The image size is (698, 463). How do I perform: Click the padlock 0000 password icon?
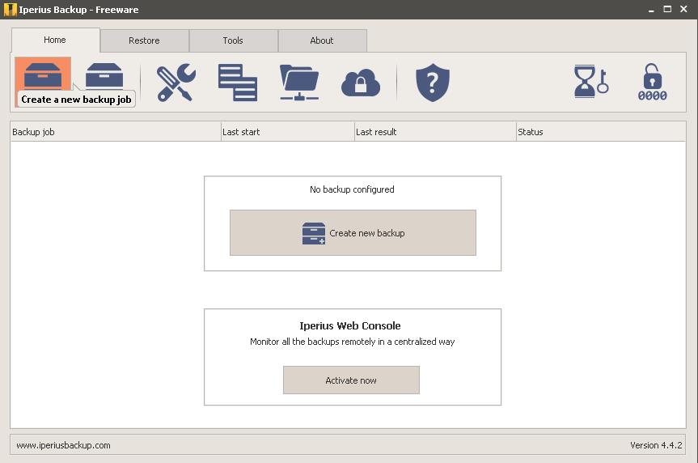click(x=652, y=82)
